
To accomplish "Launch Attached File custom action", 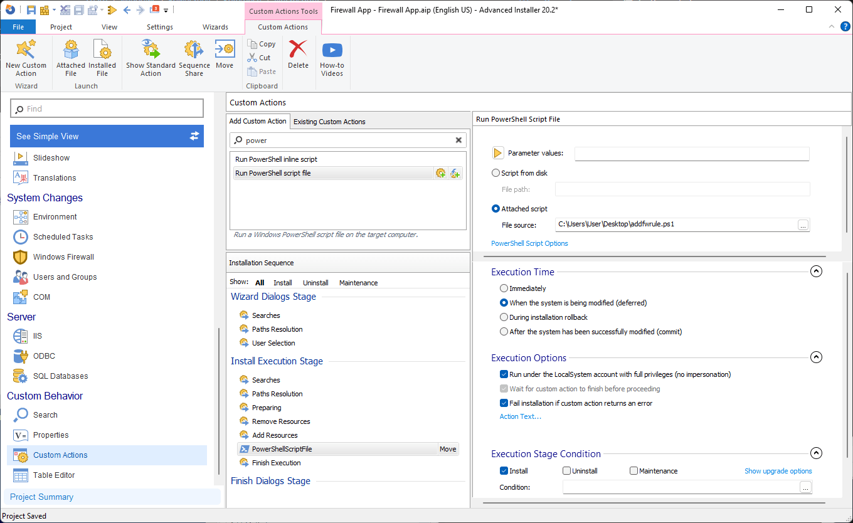I will pos(71,58).
